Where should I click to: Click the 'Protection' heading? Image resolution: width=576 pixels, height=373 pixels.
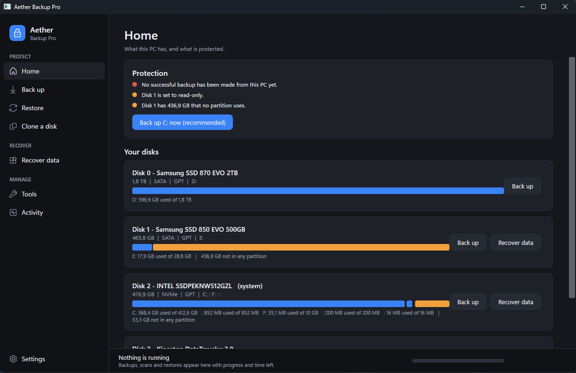150,73
